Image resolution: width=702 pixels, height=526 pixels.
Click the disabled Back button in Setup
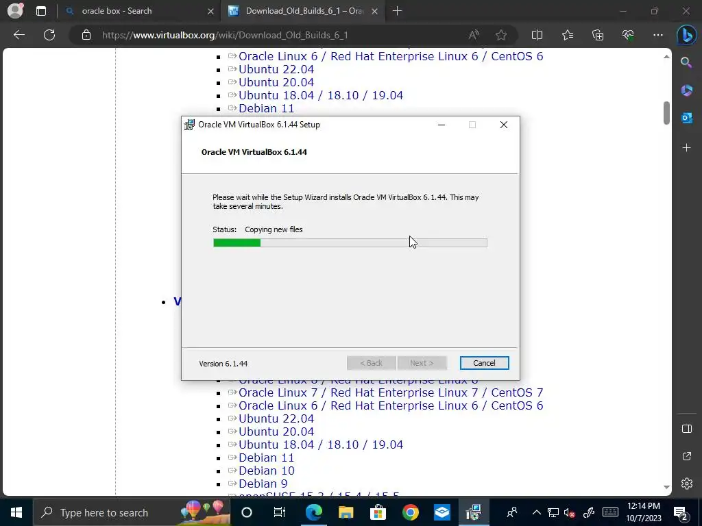click(371, 363)
